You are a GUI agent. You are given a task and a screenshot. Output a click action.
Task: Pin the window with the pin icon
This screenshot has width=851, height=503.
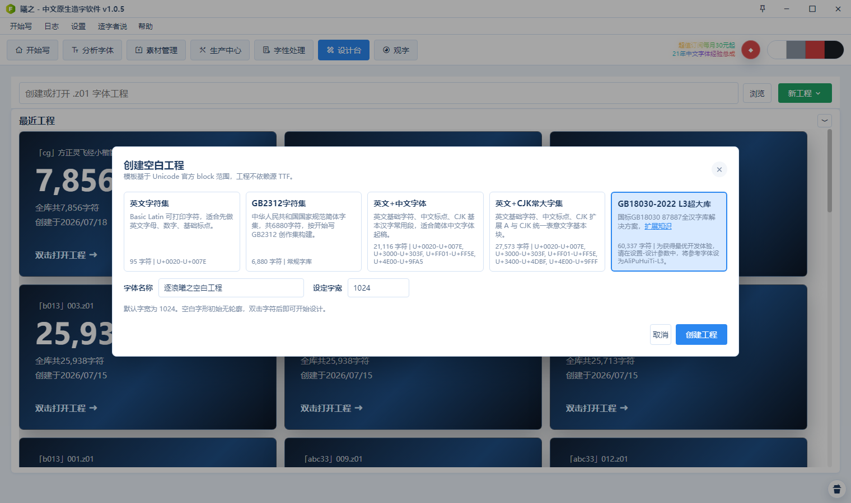pos(762,9)
